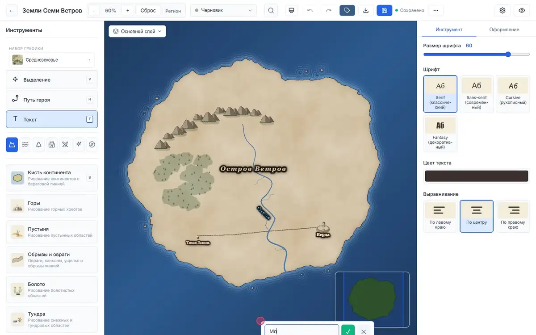The image size is (536, 335).
Task: Select the water waves category icon
Action: (25, 144)
